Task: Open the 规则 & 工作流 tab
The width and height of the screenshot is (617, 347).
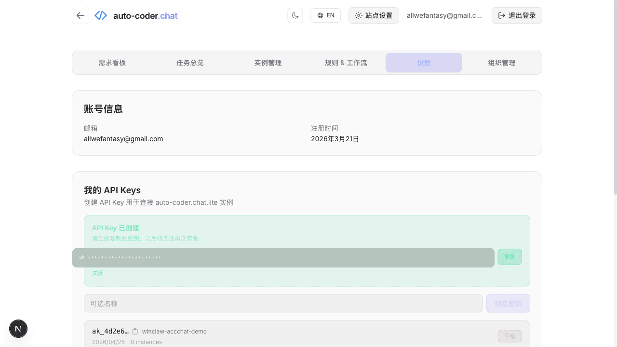Action: pos(346,63)
